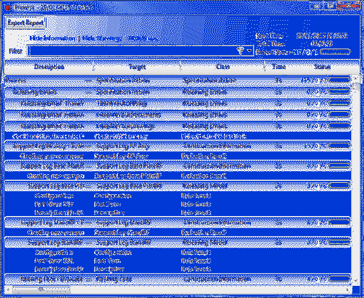Click the funnel icon in the Filter box
The width and height of the screenshot is (364, 298).
click(x=240, y=51)
